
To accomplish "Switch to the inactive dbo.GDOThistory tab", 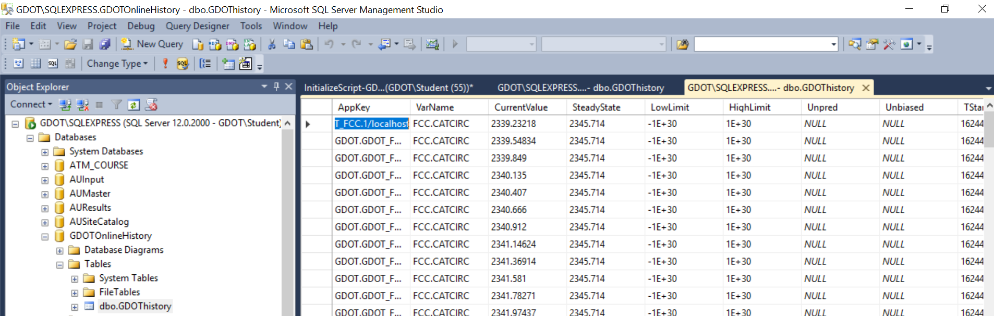I will click(x=580, y=88).
